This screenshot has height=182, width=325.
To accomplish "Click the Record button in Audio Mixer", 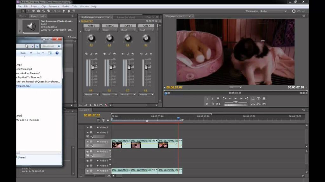I will click(106, 105).
